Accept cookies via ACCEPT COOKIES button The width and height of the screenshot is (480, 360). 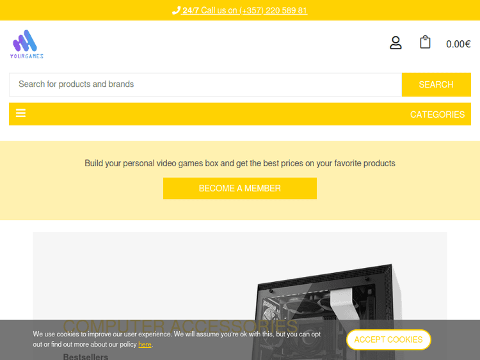click(388, 340)
